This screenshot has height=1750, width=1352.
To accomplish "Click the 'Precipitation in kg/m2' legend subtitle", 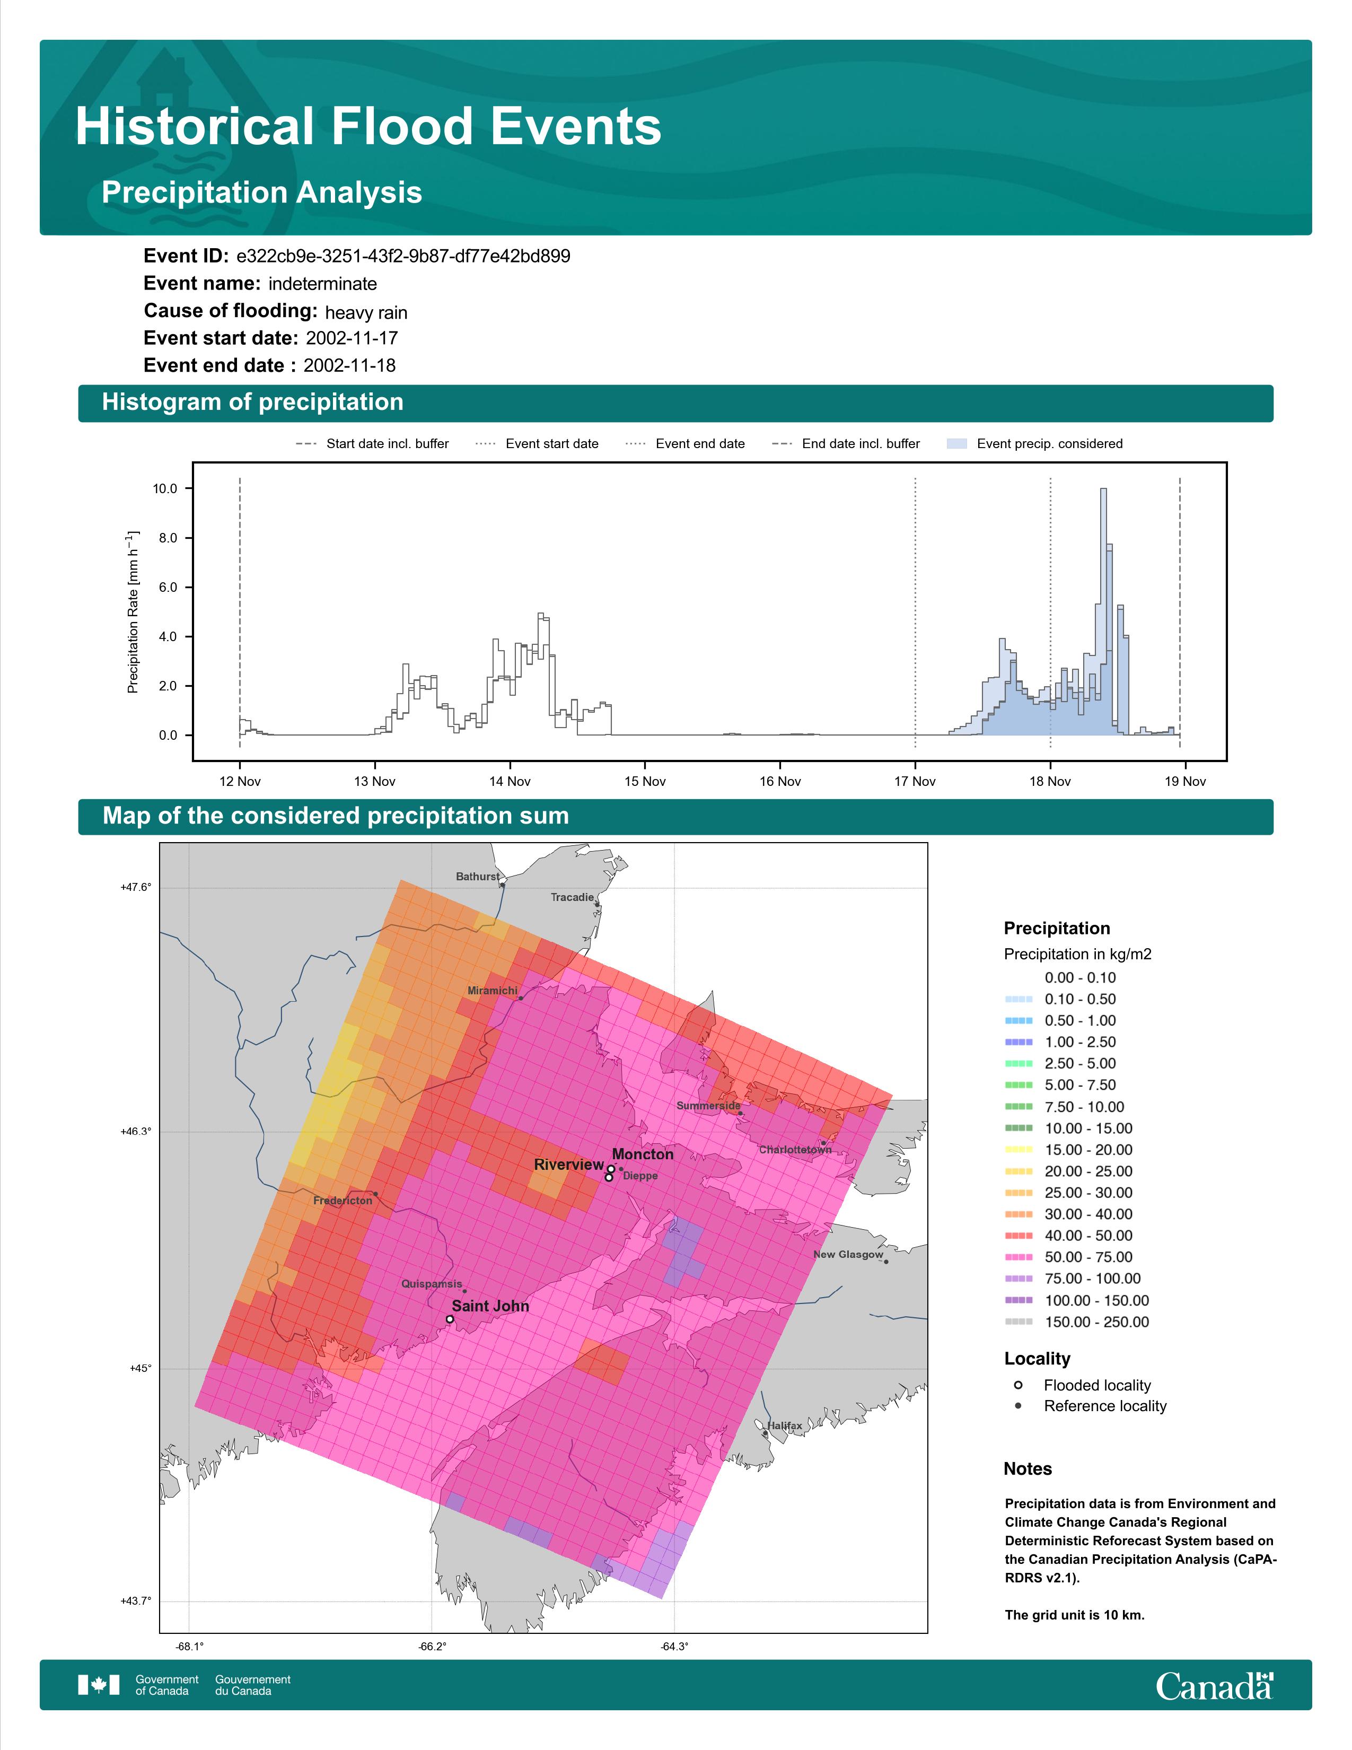I will 1077,953.
